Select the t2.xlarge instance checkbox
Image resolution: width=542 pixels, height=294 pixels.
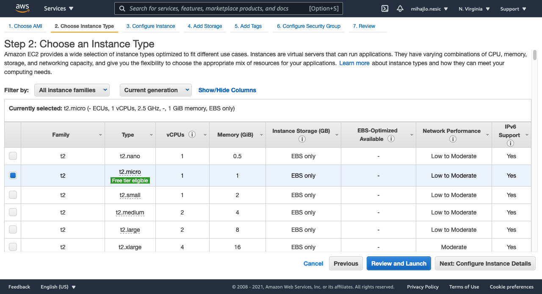pyautogui.click(x=13, y=247)
